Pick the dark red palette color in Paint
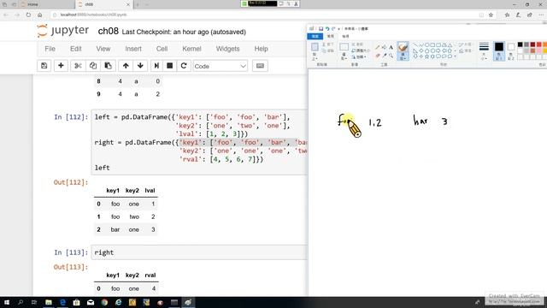The image size is (547, 308). [532, 44]
